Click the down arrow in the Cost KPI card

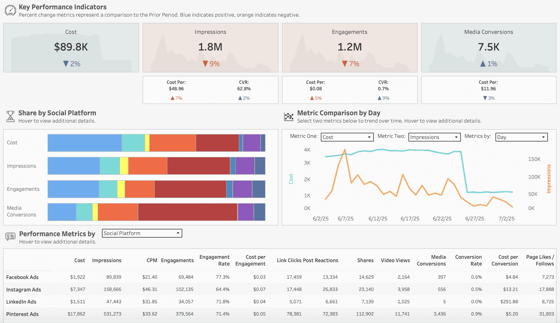coord(66,64)
